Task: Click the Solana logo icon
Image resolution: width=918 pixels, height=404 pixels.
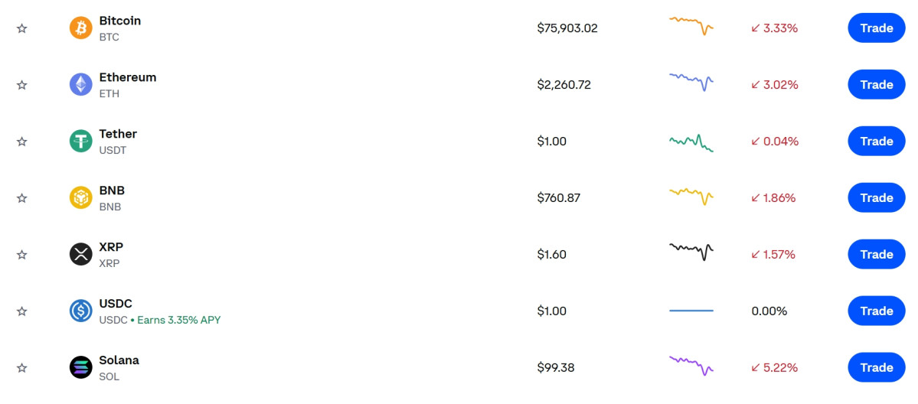Action: (80, 368)
